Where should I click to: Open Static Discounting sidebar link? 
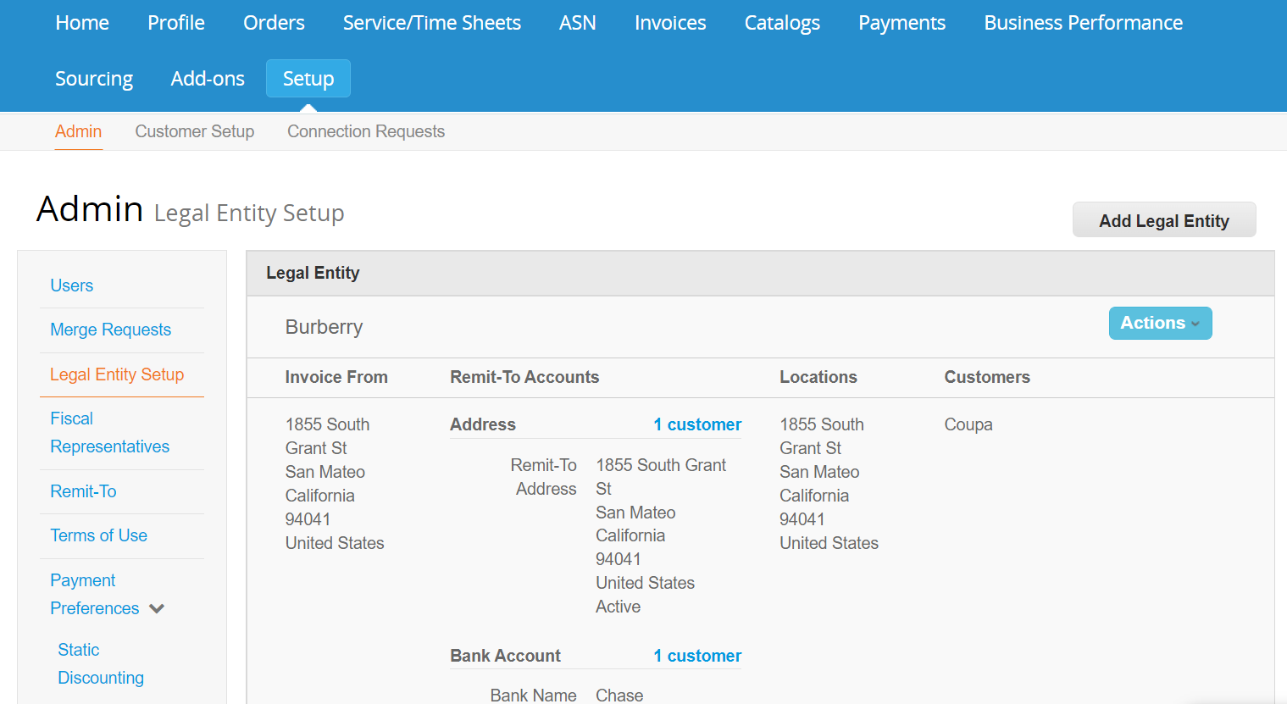pyautogui.click(x=101, y=663)
